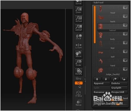Toggle the active orange Y-axis rotation button
The width and height of the screenshot is (131, 111).
(79, 83)
